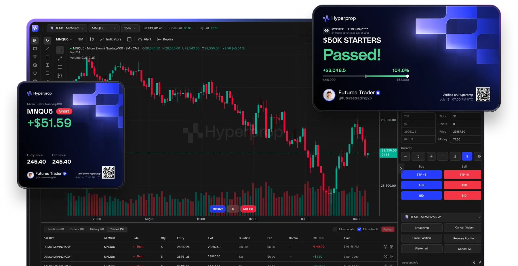This screenshot has width=518, height=266.
Task: Select the trend line drawing tool
Action: tap(47, 49)
